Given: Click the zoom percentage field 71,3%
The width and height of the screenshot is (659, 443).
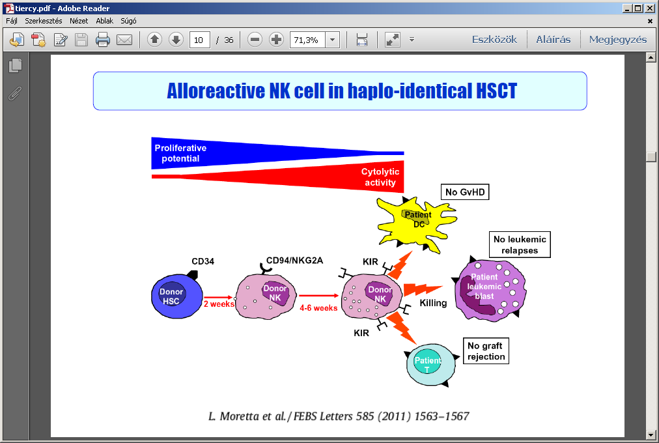Looking at the screenshot, I should (x=307, y=40).
